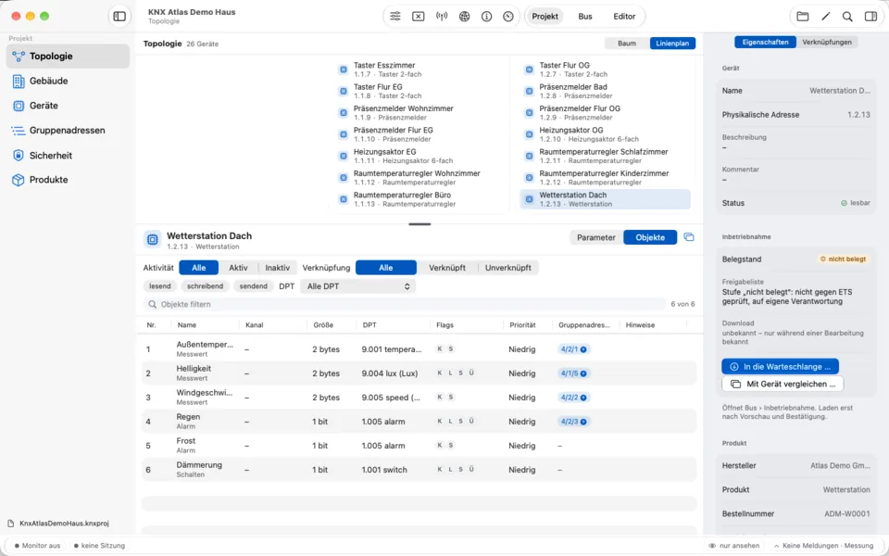The width and height of the screenshot is (889, 556).
Task: Switch topology view to Linienplan
Action: pos(672,44)
